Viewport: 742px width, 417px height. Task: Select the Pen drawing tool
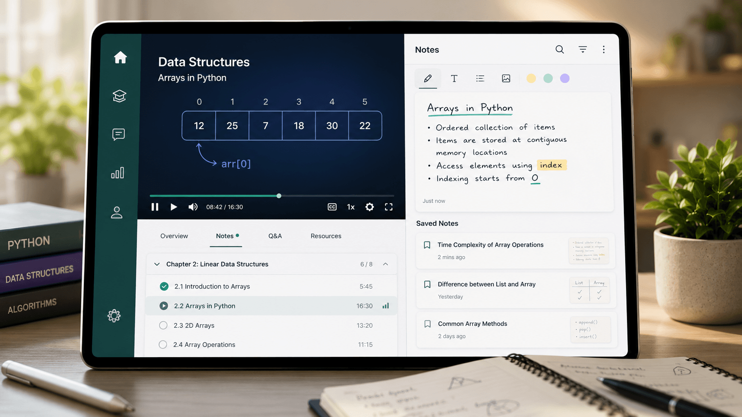point(428,78)
